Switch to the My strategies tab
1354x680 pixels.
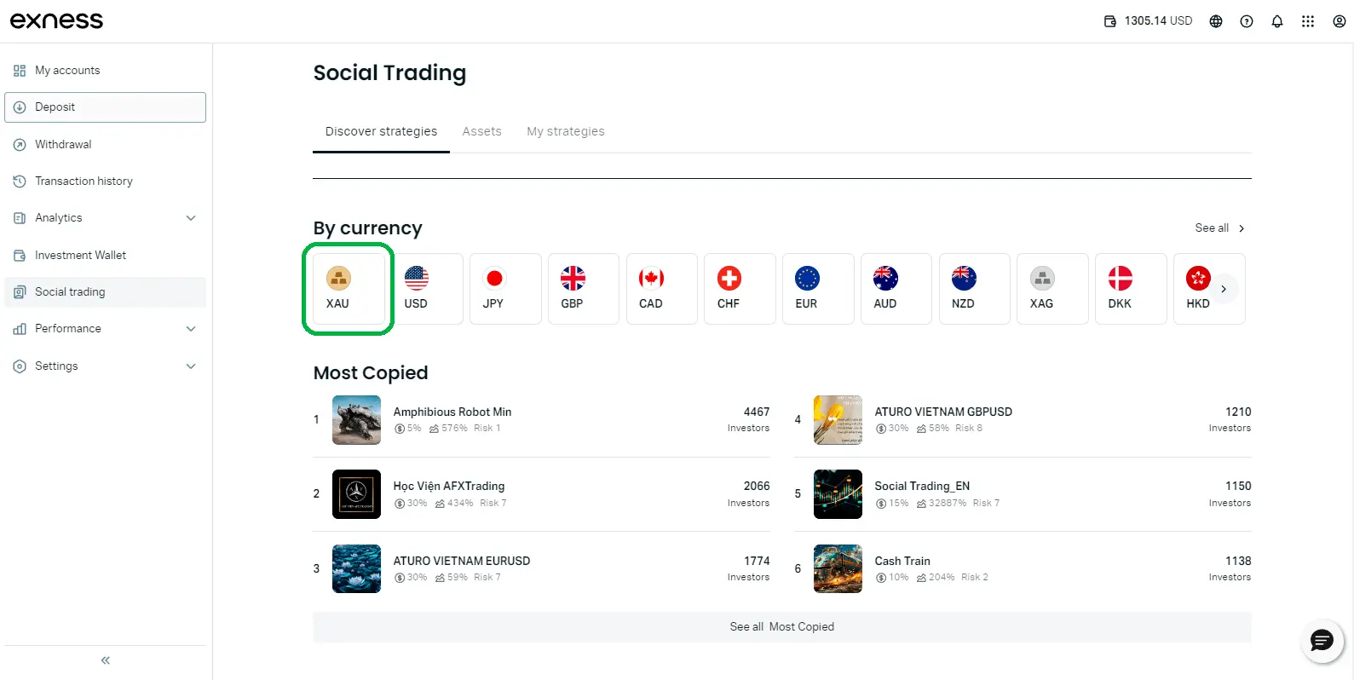(x=565, y=131)
